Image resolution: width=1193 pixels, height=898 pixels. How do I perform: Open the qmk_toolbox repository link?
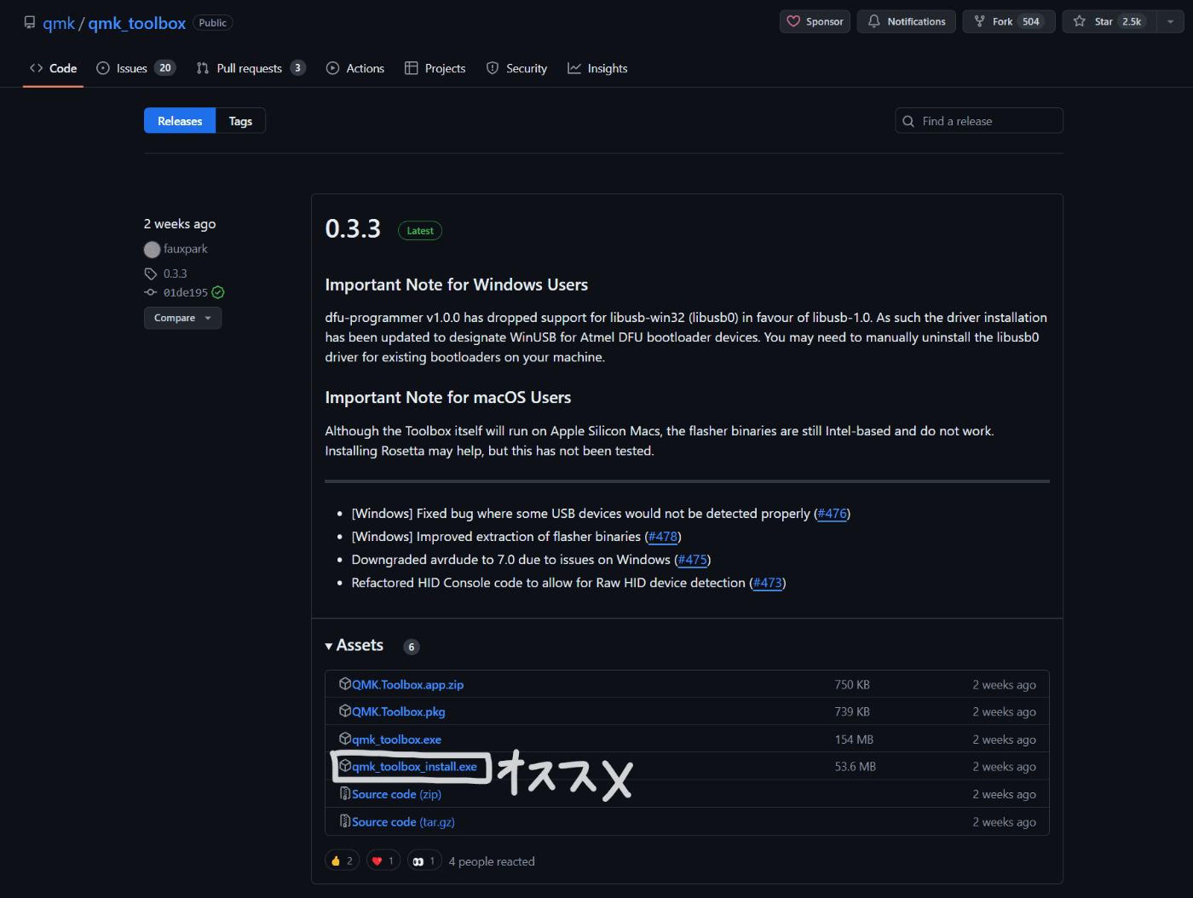tap(136, 23)
